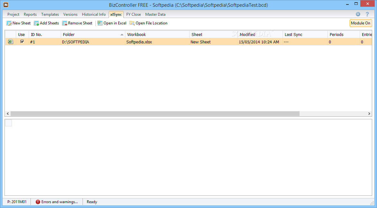Open settings via the gear icon
The image size is (377, 208).
358,14
